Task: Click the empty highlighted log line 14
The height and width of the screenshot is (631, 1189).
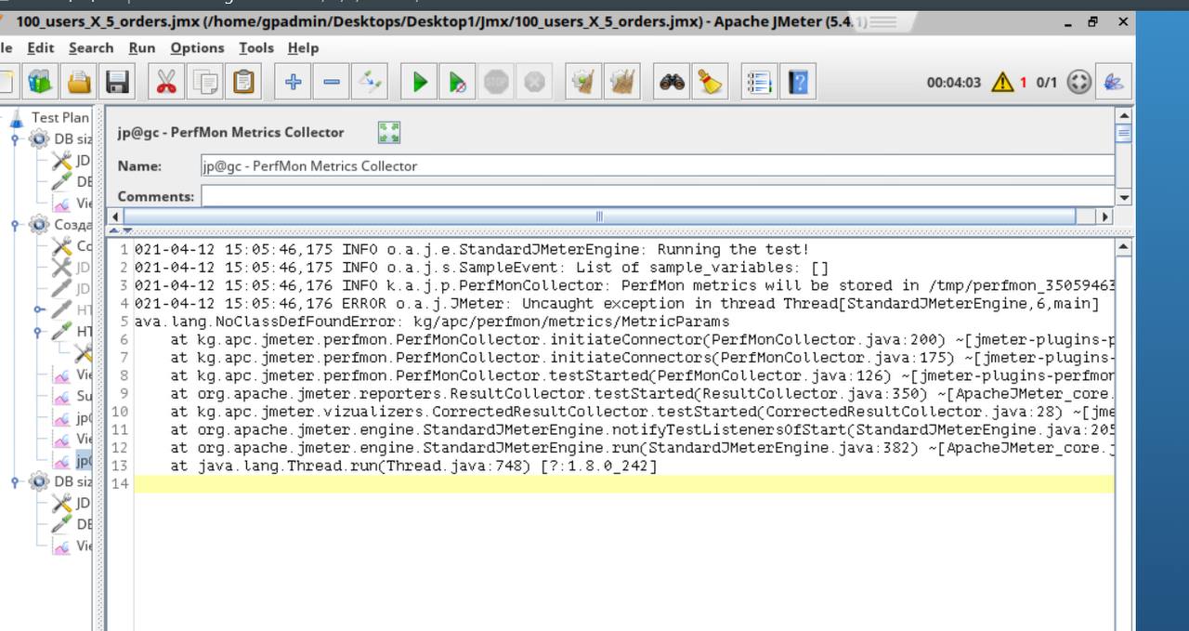Action: (x=624, y=484)
